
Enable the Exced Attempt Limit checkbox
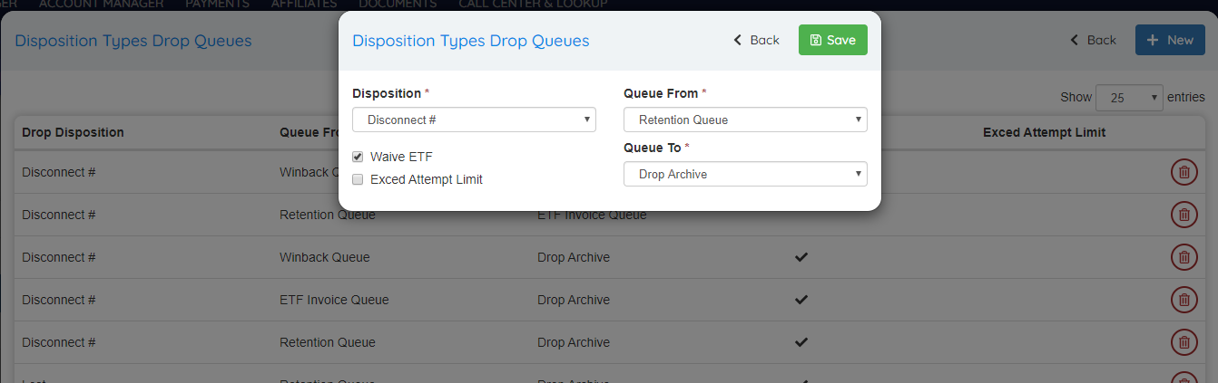[358, 179]
